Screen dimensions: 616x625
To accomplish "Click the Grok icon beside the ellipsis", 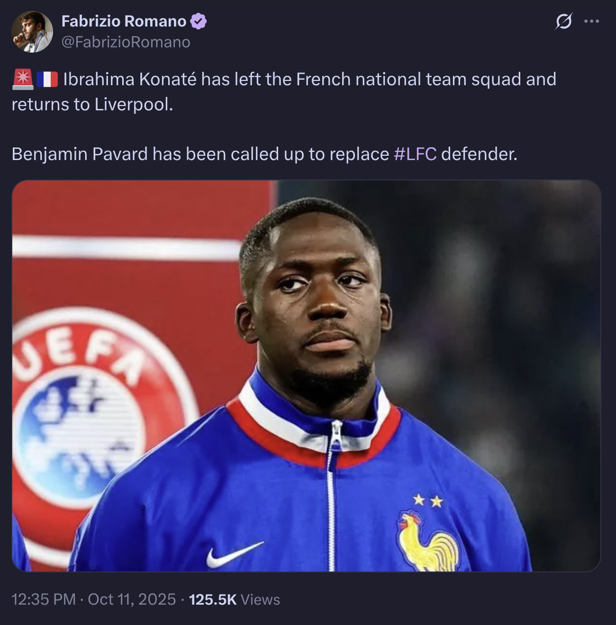I will click(x=563, y=21).
